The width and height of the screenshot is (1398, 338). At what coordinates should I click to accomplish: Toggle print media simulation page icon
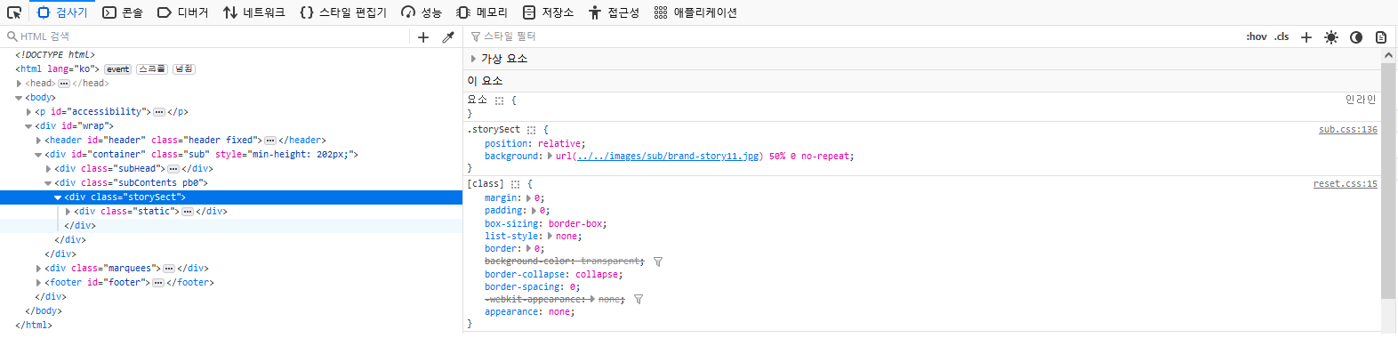click(x=1381, y=36)
